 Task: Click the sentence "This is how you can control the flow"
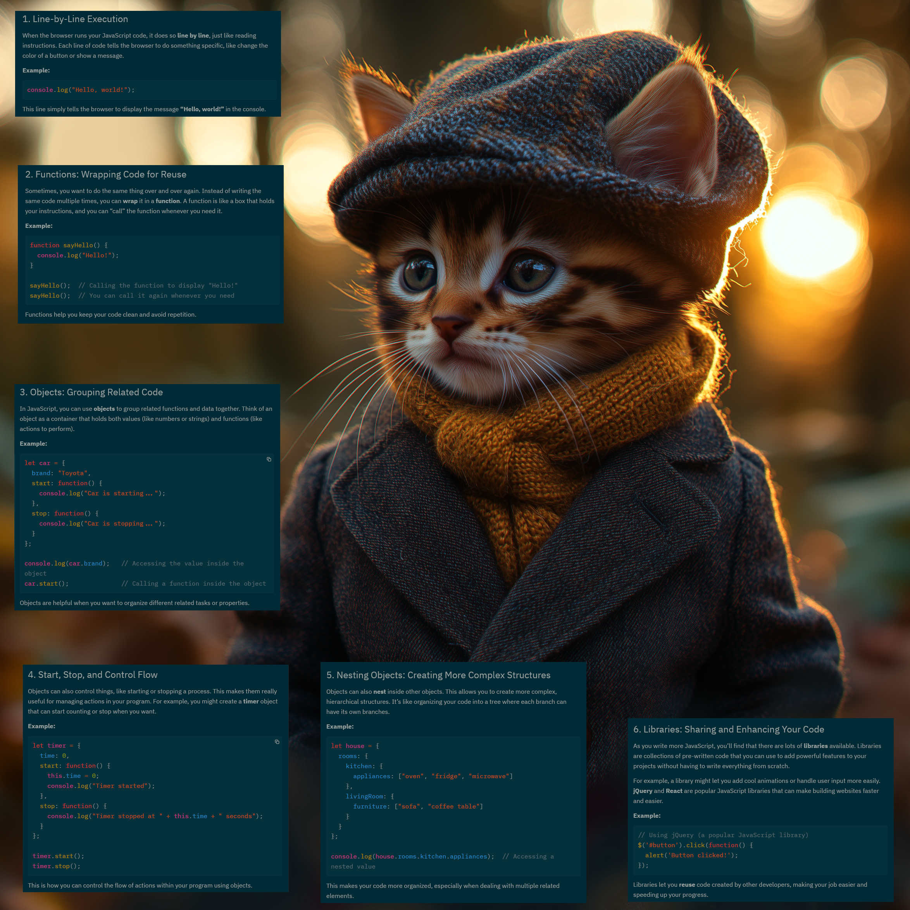140,886
